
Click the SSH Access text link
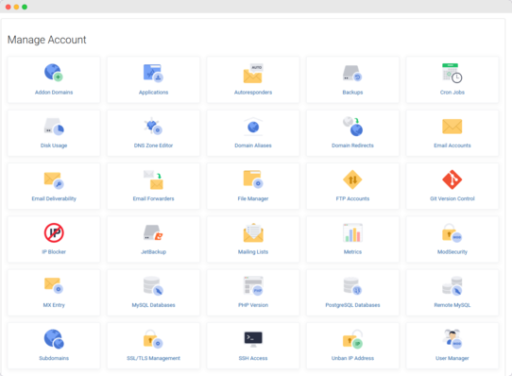click(253, 358)
